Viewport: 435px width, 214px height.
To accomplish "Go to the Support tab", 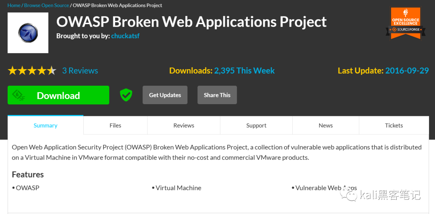I will pyautogui.click(x=256, y=126).
